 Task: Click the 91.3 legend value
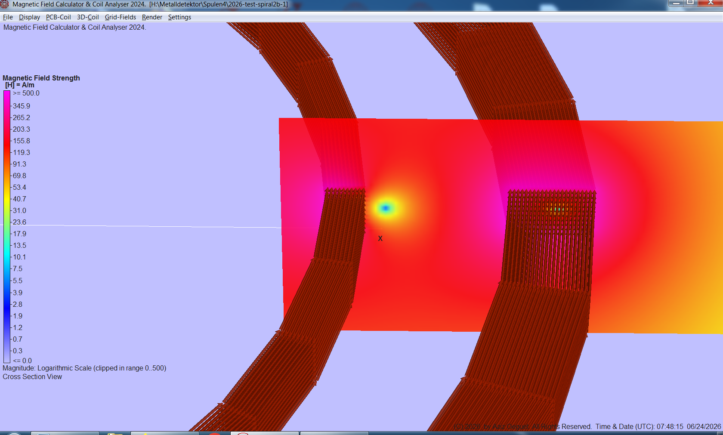coord(19,164)
